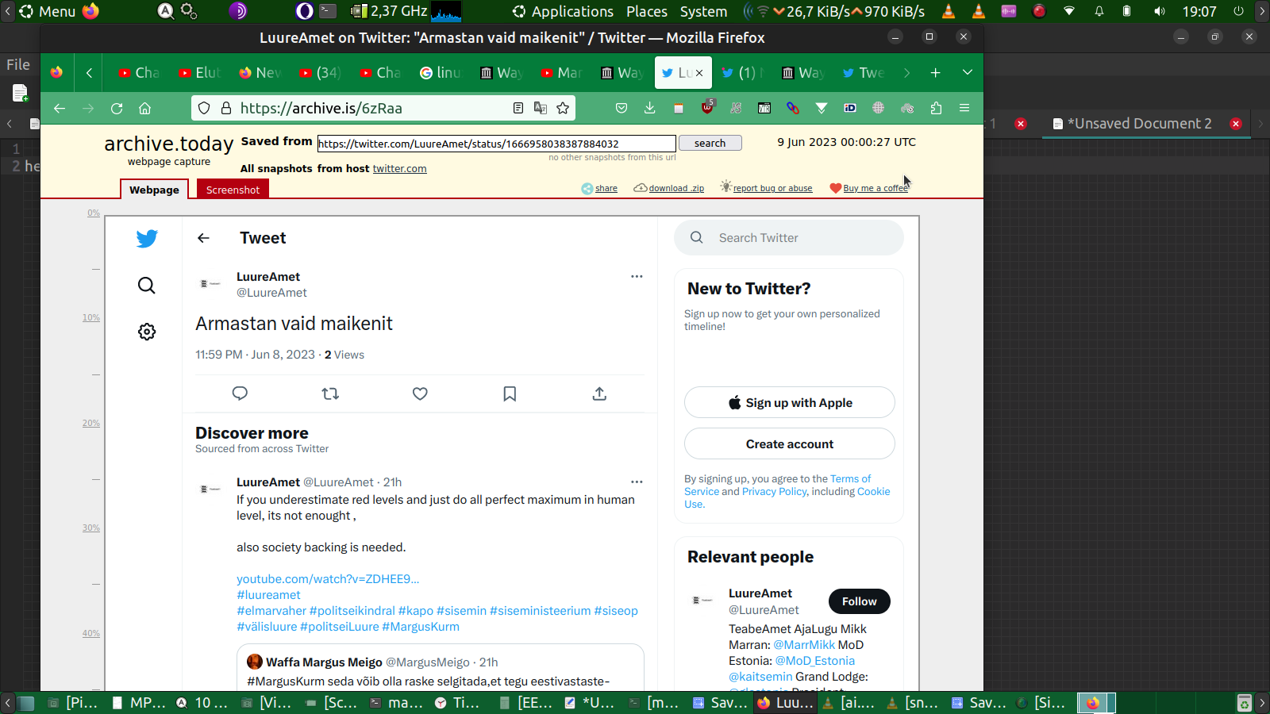Open a new Firefox tab

(936, 72)
